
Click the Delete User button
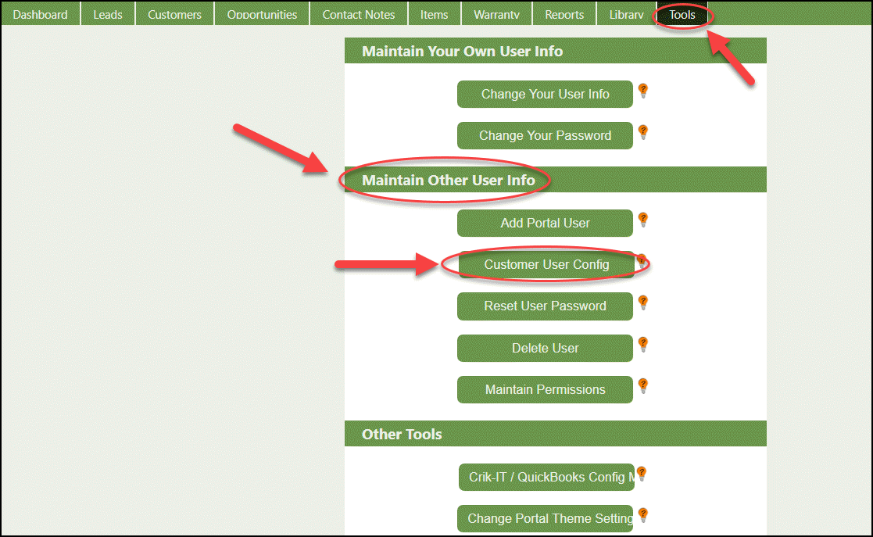click(x=545, y=349)
